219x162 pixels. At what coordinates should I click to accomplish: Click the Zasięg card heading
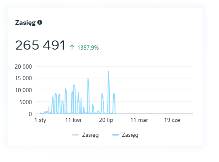tap(25, 23)
